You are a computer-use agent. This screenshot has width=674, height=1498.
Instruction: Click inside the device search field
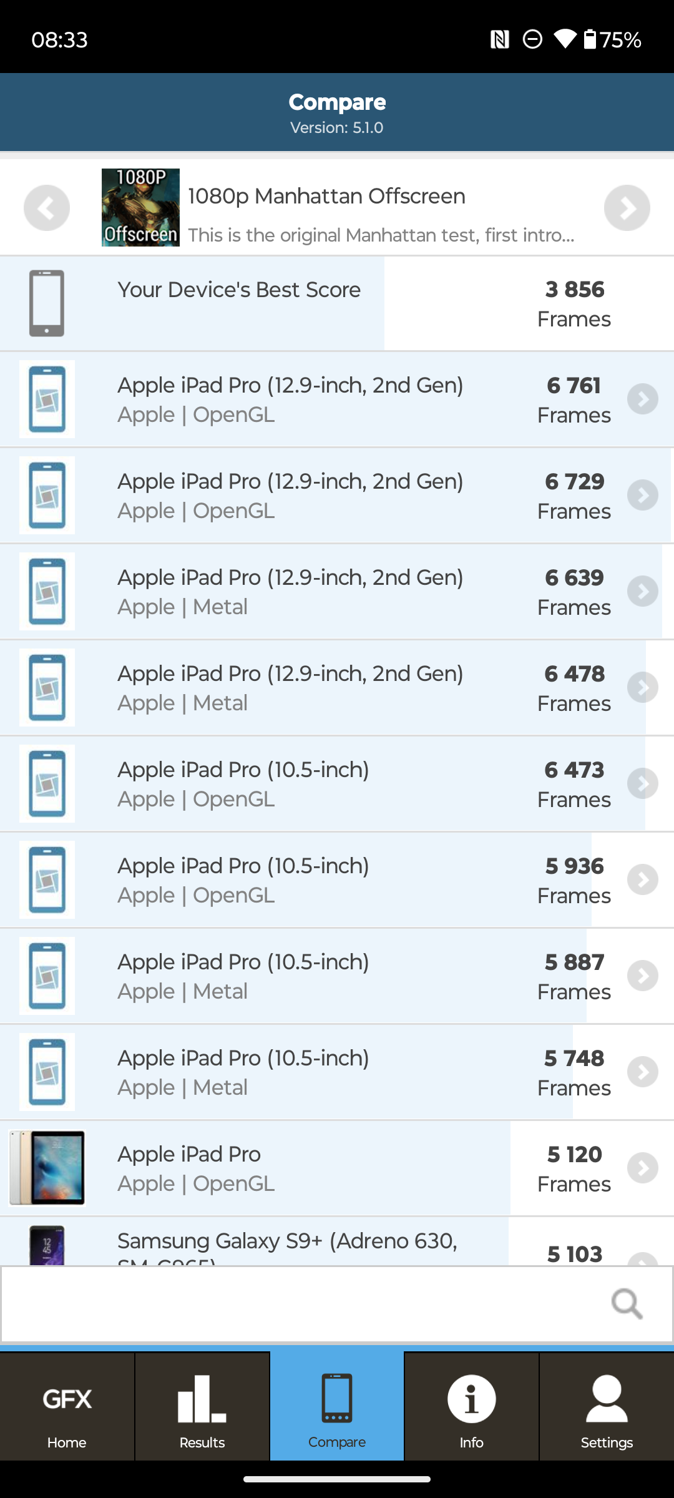(300, 1303)
